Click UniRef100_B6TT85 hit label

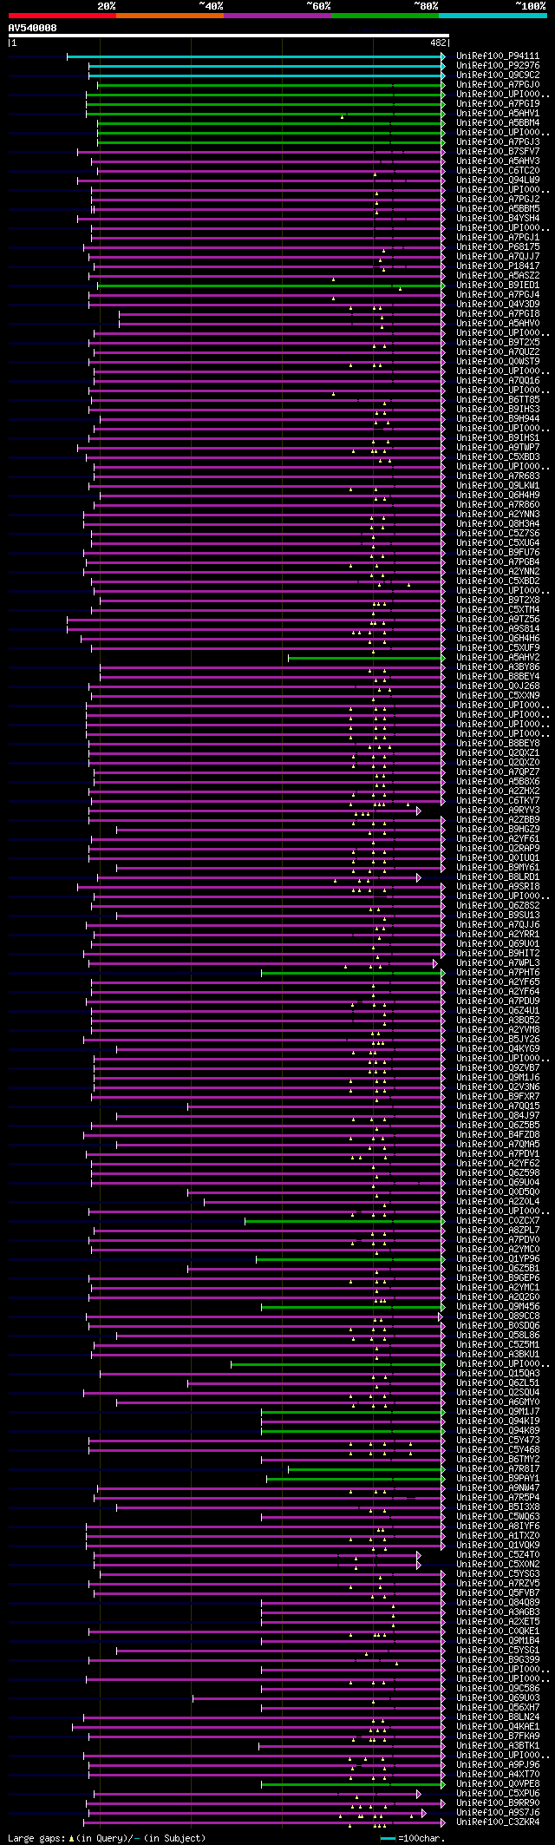[x=498, y=400]
